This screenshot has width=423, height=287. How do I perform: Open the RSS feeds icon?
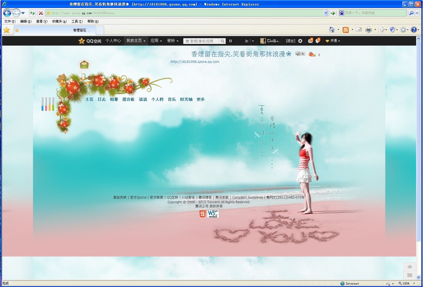346,30
